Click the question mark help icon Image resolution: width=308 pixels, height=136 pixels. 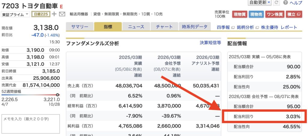(285, 2)
